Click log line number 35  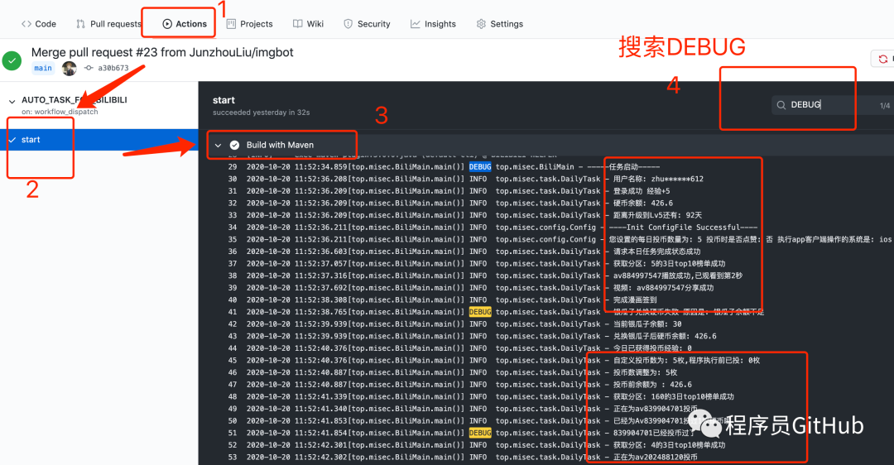click(x=232, y=239)
